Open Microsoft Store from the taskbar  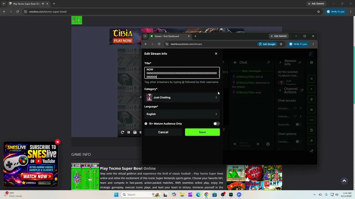pos(214,195)
